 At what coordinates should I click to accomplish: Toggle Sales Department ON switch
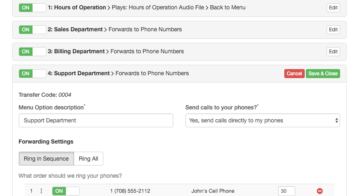[x=33, y=30]
